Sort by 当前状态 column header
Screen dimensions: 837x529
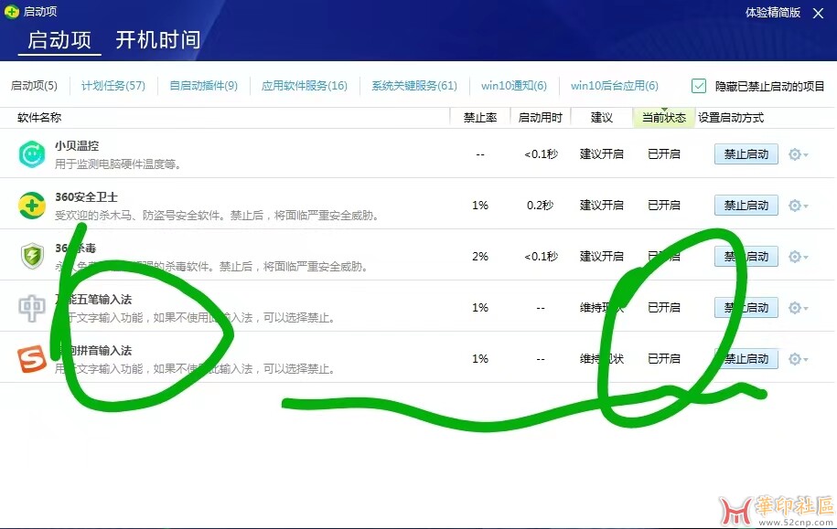[664, 117]
